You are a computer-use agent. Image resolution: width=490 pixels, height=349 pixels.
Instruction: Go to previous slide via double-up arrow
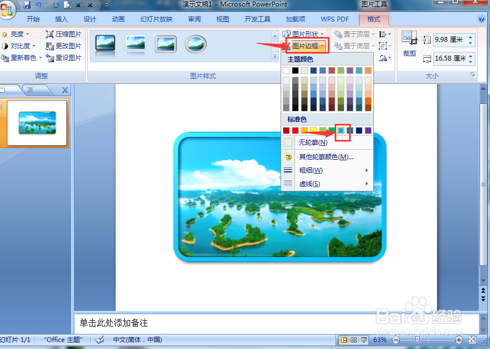tap(483, 291)
